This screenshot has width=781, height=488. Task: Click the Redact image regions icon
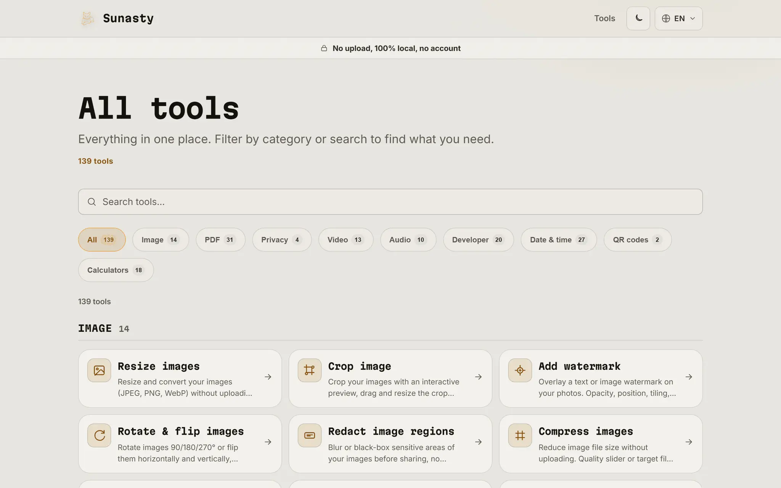click(310, 435)
